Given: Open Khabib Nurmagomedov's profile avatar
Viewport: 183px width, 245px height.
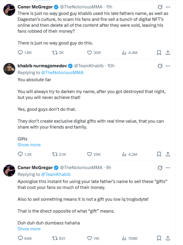Looking at the screenshot, I should point(9,69).
